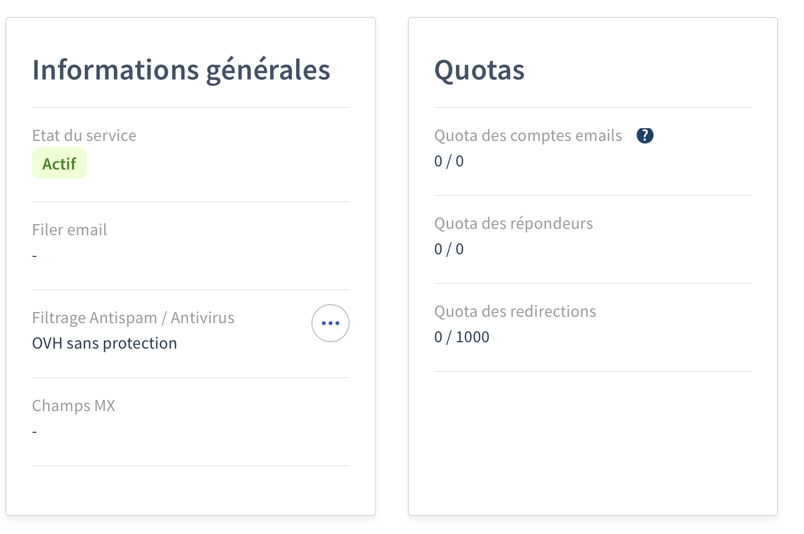Click the Quota des répondeurs label
Screen dimensions: 804x534
(x=513, y=224)
